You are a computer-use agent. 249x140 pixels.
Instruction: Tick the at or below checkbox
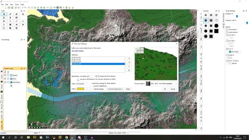tap(227, 41)
